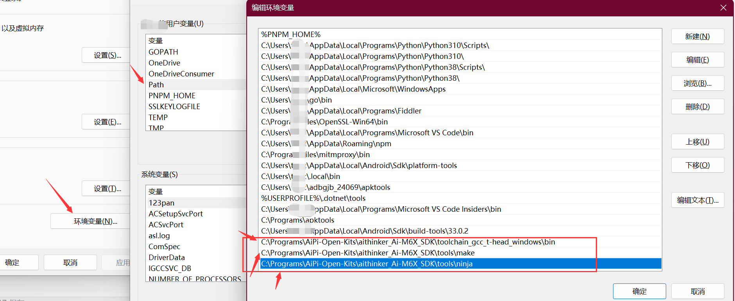Screen dimensions: 735x301
Task: Confirm path dialog with 确定 button
Action: coord(639,291)
